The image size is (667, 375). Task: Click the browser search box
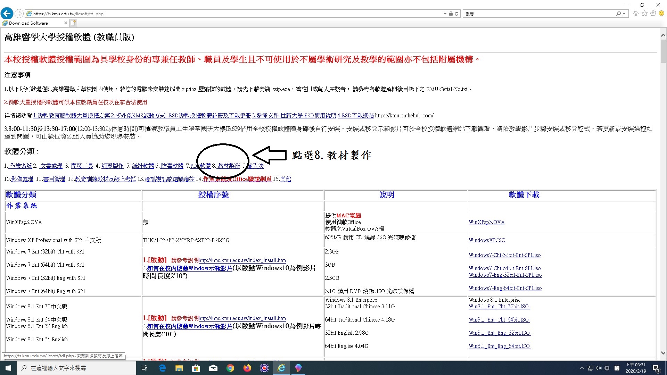pyautogui.click(x=538, y=14)
